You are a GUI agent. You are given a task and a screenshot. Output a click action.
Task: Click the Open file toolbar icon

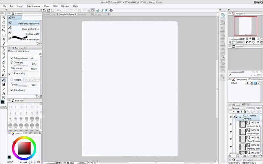(48, 10)
